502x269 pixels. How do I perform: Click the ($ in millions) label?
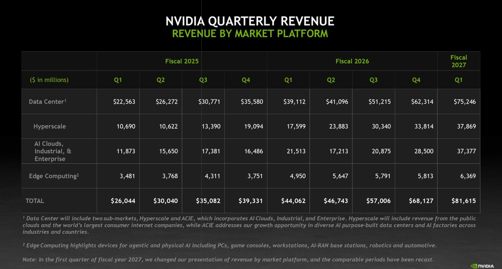pyautogui.click(x=49, y=80)
